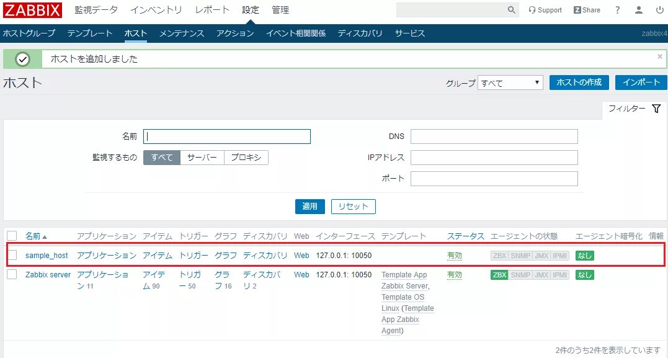This screenshot has height=358, width=668.
Task: Go to アクション submenu
Action: (x=234, y=34)
